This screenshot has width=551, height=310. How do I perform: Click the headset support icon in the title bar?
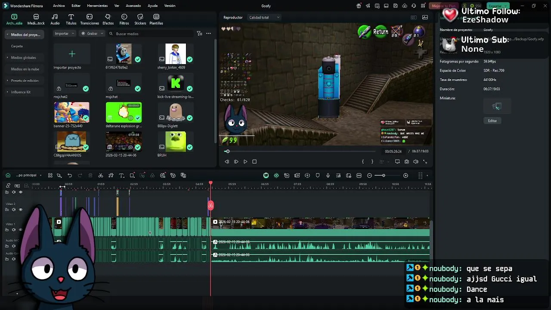414,6
